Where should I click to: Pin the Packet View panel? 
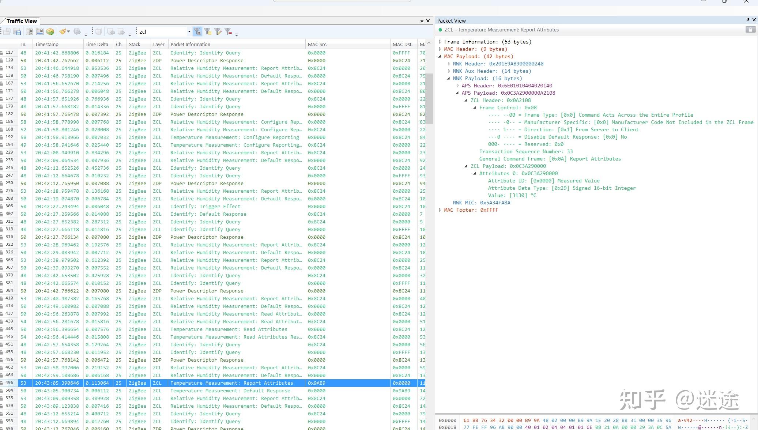coord(747,20)
